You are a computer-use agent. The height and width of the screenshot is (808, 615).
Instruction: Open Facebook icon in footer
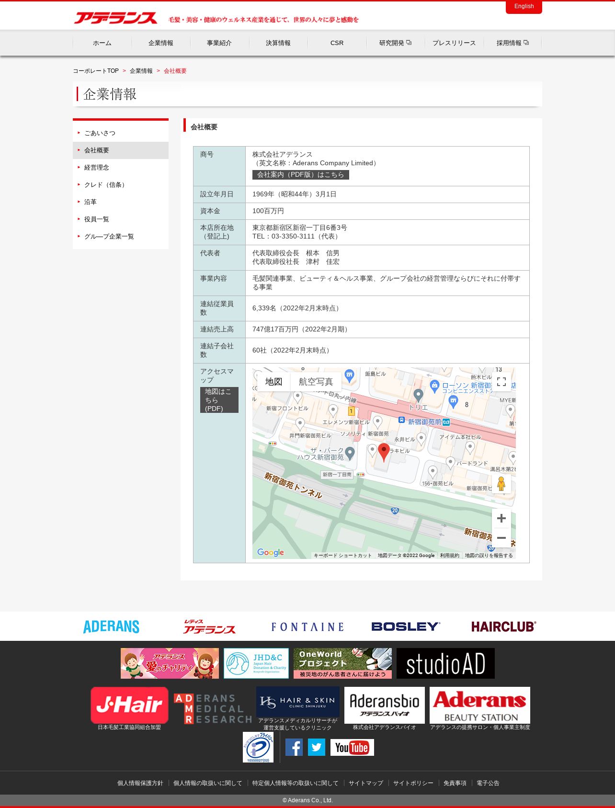(294, 747)
